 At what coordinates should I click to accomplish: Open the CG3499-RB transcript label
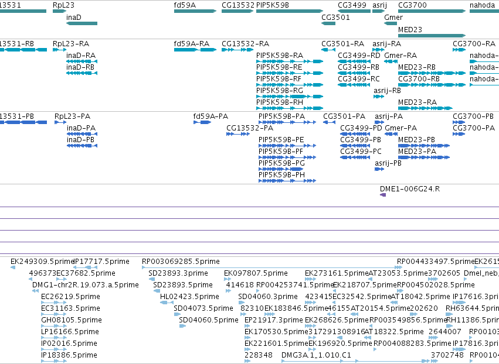[359, 67]
